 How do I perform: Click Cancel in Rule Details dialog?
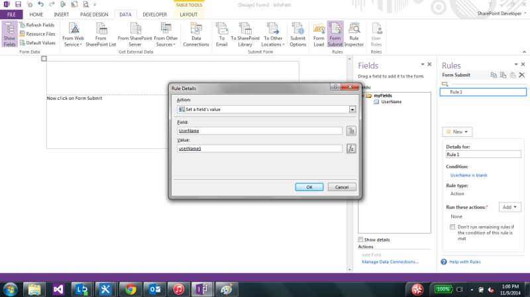coord(342,187)
